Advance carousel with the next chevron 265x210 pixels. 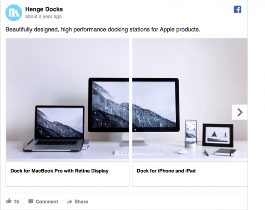[240, 112]
